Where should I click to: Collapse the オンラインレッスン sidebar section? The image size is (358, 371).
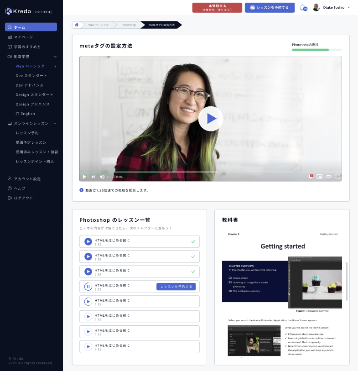[55, 123]
